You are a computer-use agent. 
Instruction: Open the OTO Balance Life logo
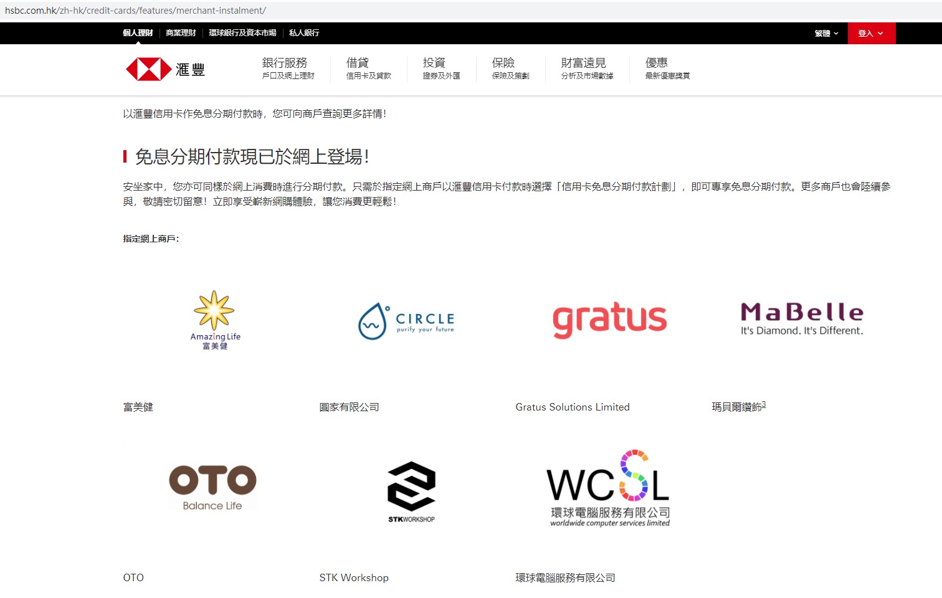[x=212, y=488]
